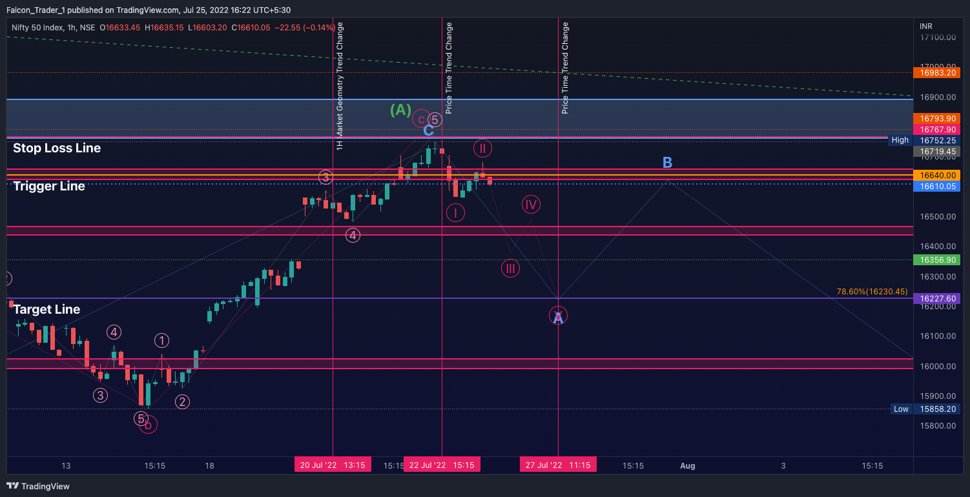The height and width of the screenshot is (497, 970).
Task: Click the 15800.00 price axis label
Action: pyautogui.click(x=937, y=426)
